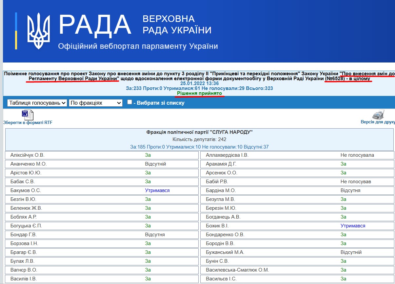The height and width of the screenshot is (284, 395).
Task: Select deputy 'Аліксійчук О.В.'
Action: pos(27,155)
